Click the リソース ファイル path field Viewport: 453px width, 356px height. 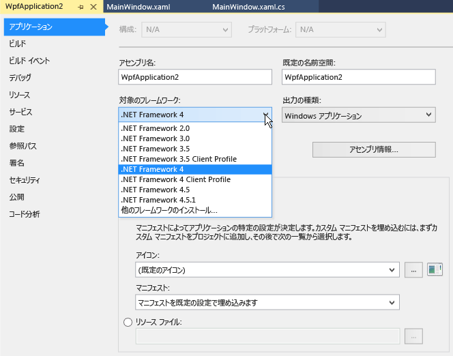pos(268,336)
